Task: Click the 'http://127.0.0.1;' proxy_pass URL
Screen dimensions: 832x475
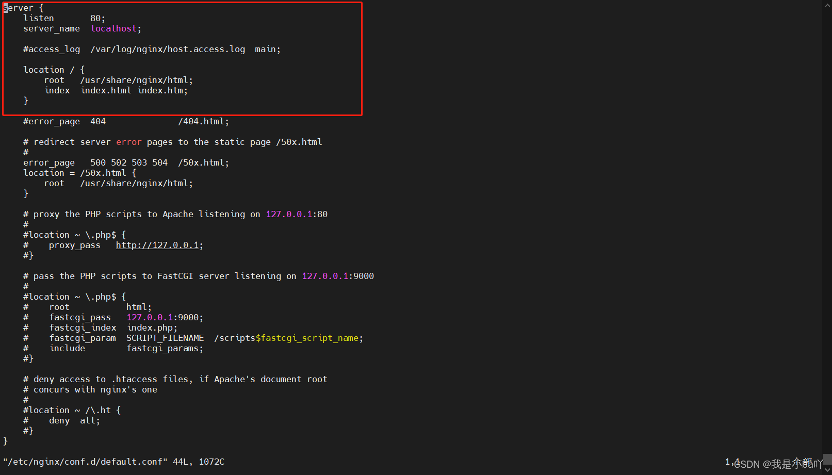Action: pos(159,245)
